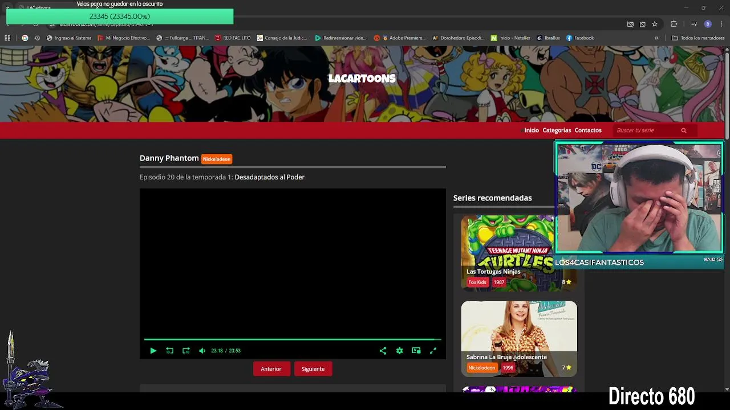Play the Danny Phantom episode video
The height and width of the screenshot is (410, 730).
[x=153, y=351]
